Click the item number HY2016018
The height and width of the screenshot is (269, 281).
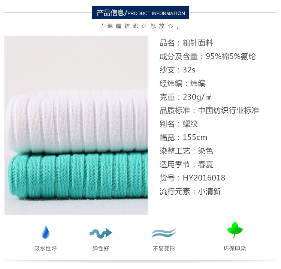tap(204, 178)
